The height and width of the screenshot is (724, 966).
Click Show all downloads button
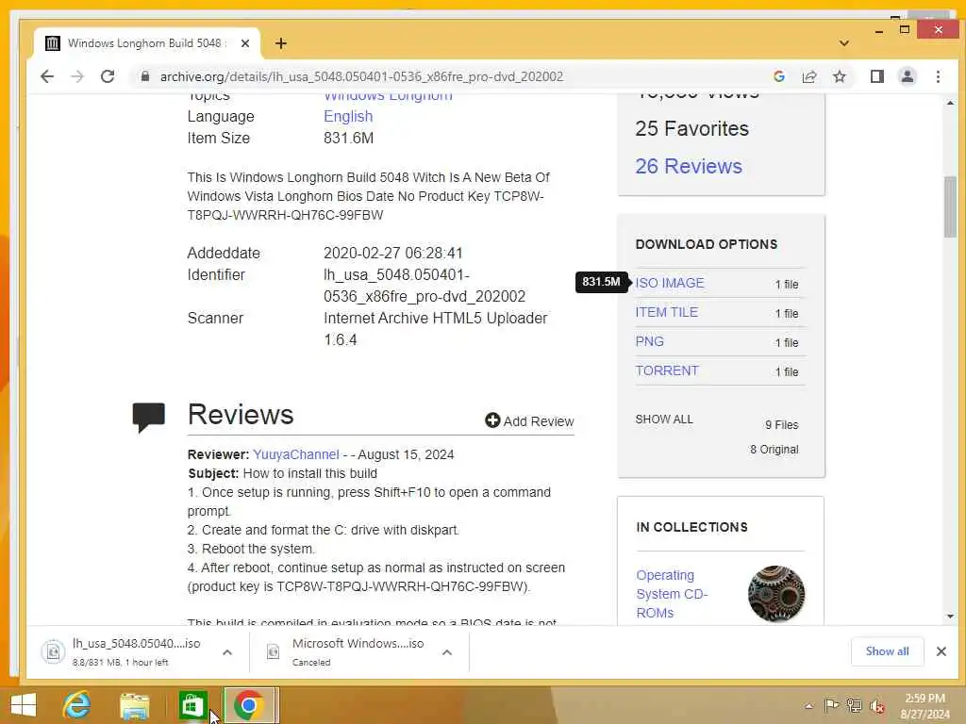pos(887,651)
